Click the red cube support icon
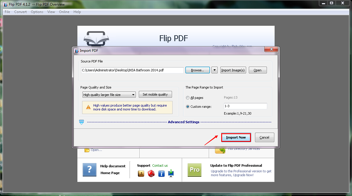 coord(151,173)
